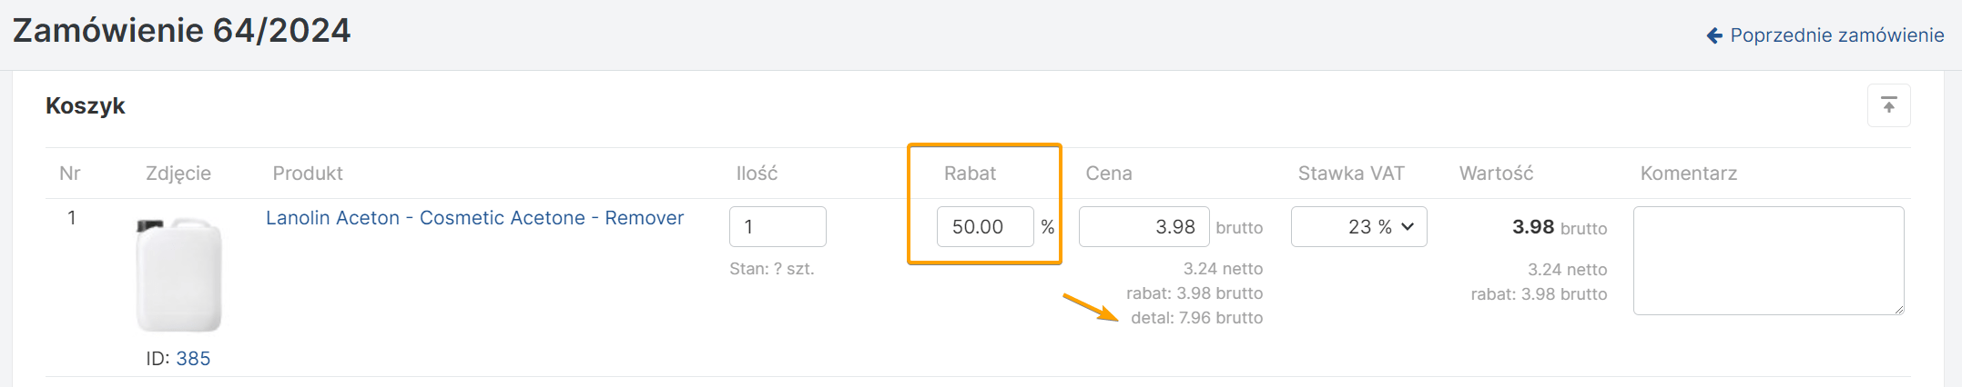
Task: Click the Stawka VAT column header
Action: pos(1350,174)
